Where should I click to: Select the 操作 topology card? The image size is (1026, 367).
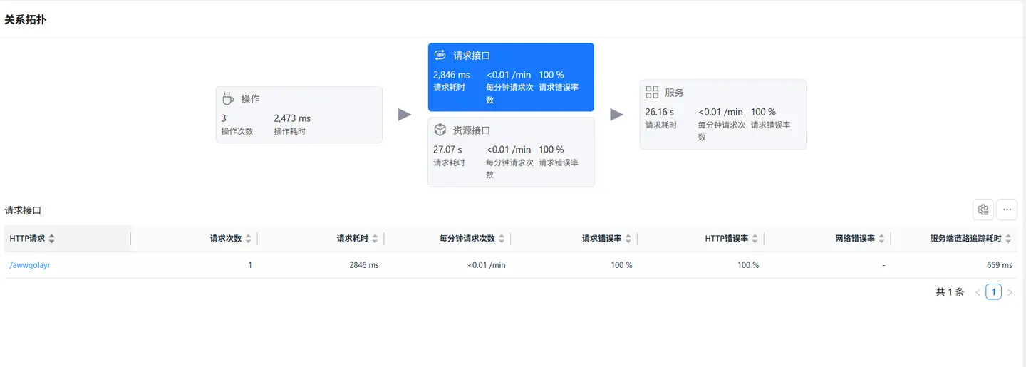299,115
